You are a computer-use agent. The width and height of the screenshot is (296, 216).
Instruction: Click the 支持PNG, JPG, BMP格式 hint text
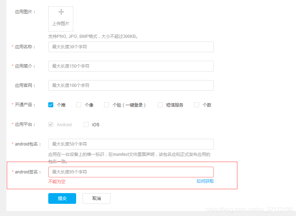(x=93, y=36)
